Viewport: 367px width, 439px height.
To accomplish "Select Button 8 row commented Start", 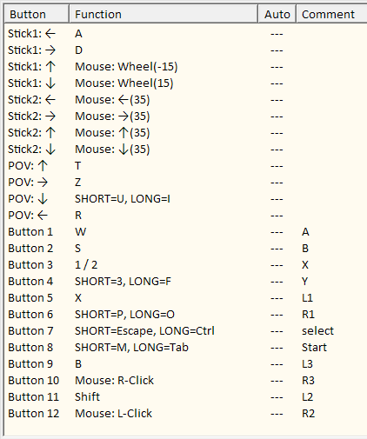I will [186, 348].
